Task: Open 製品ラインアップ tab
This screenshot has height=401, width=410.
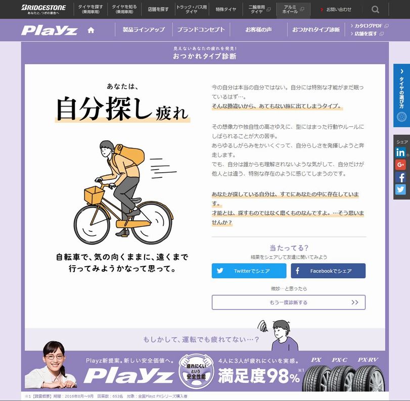Action: pos(144,29)
